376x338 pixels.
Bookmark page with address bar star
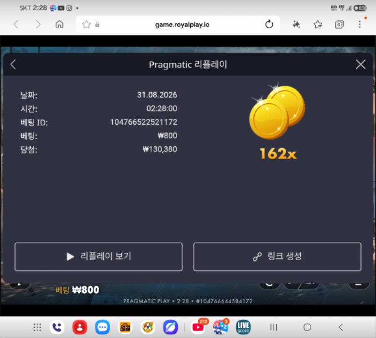click(x=86, y=24)
